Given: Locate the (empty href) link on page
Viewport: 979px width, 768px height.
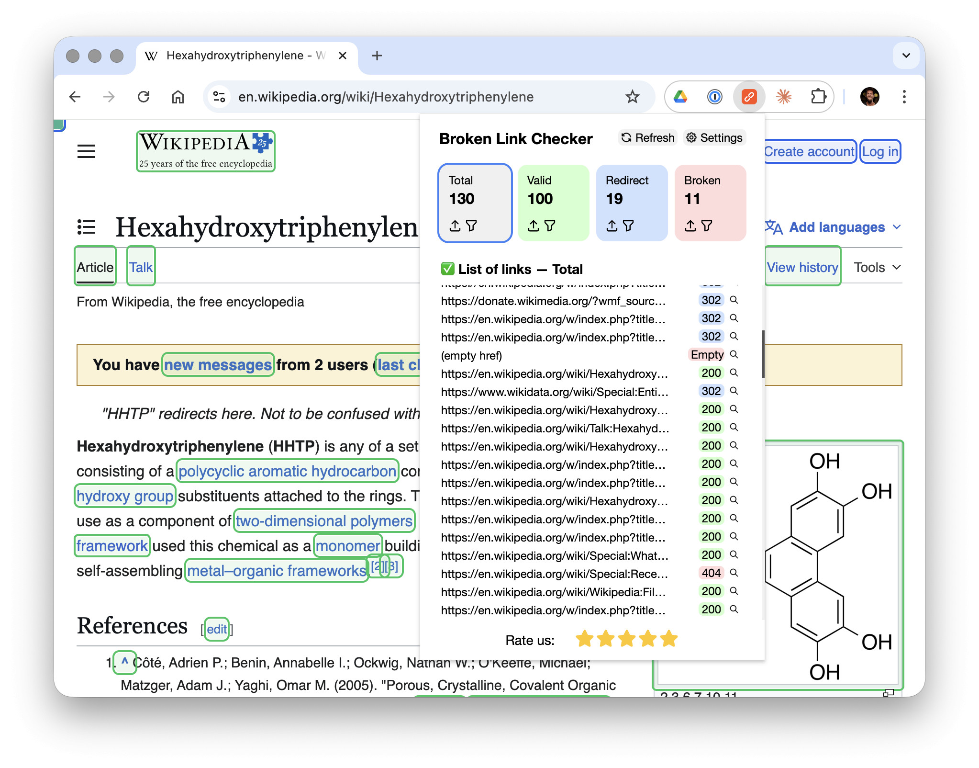Looking at the screenshot, I should pos(734,355).
